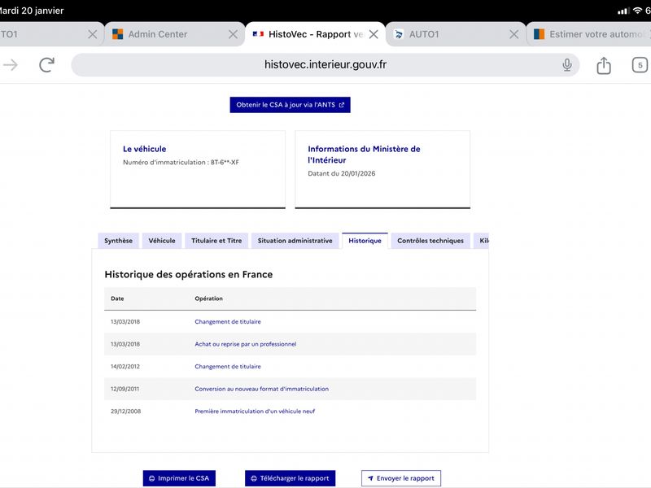Open the tab count overview button
Viewport: 651px width, 488px height.
click(640, 65)
